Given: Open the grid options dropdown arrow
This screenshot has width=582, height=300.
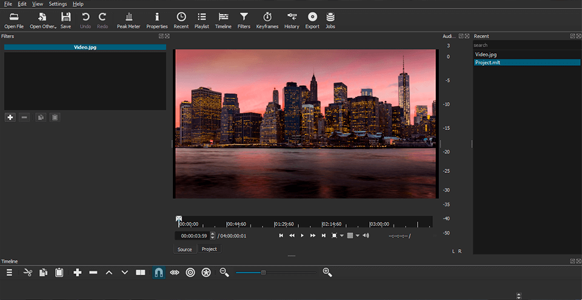Looking at the screenshot, I should click(358, 235).
